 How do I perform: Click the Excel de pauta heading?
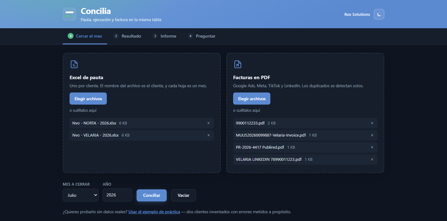[86, 78]
